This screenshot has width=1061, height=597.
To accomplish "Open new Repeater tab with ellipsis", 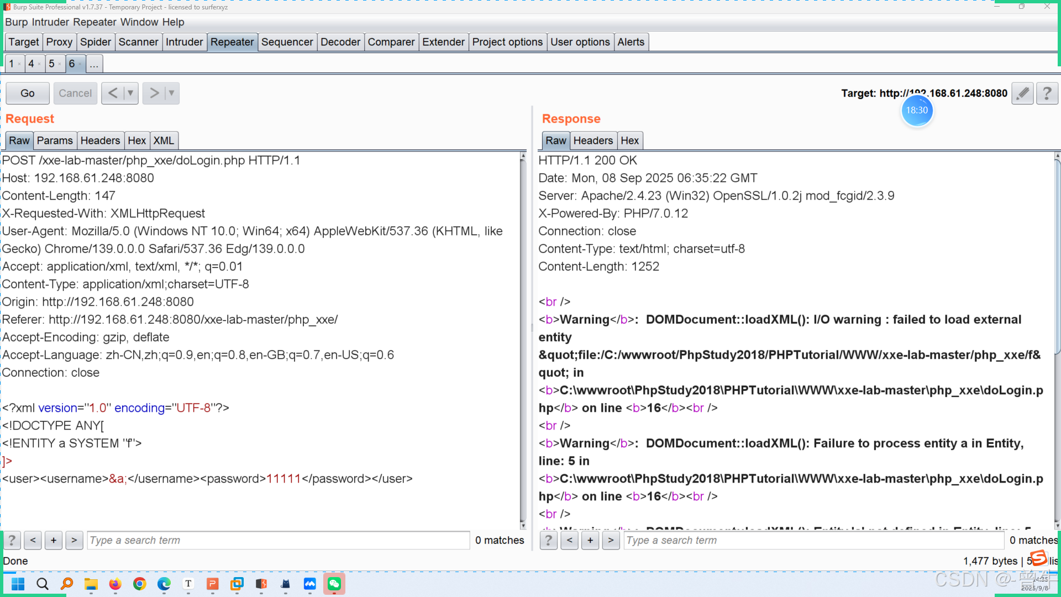I will pyautogui.click(x=94, y=64).
